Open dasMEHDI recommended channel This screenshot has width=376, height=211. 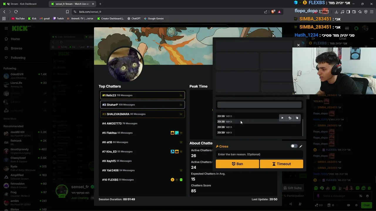click(25, 134)
